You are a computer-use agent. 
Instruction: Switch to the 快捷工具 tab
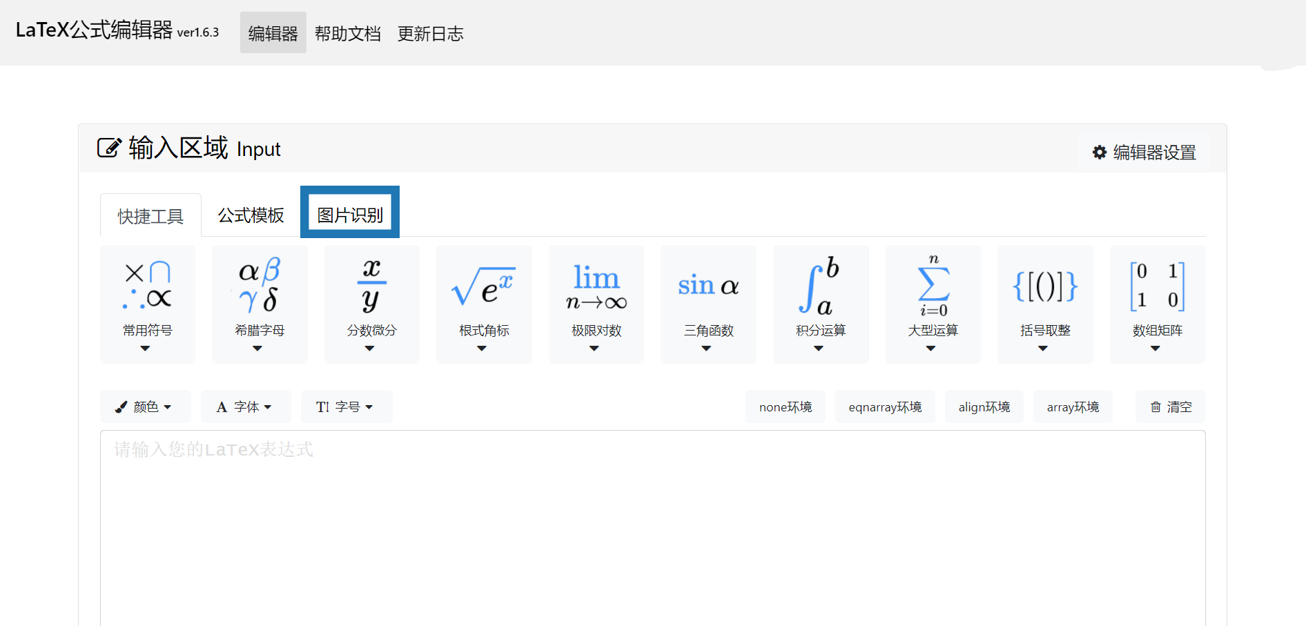click(x=150, y=216)
